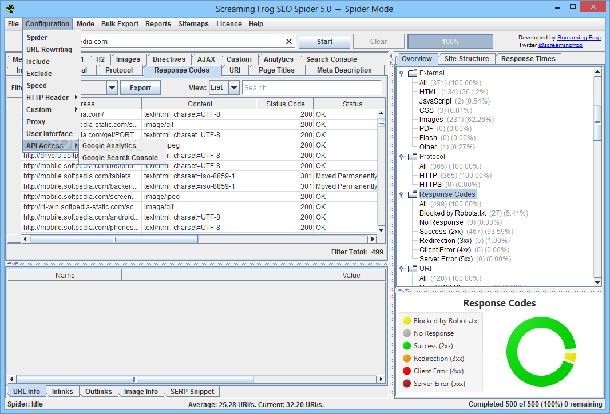Open the Reports menu

click(x=158, y=23)
